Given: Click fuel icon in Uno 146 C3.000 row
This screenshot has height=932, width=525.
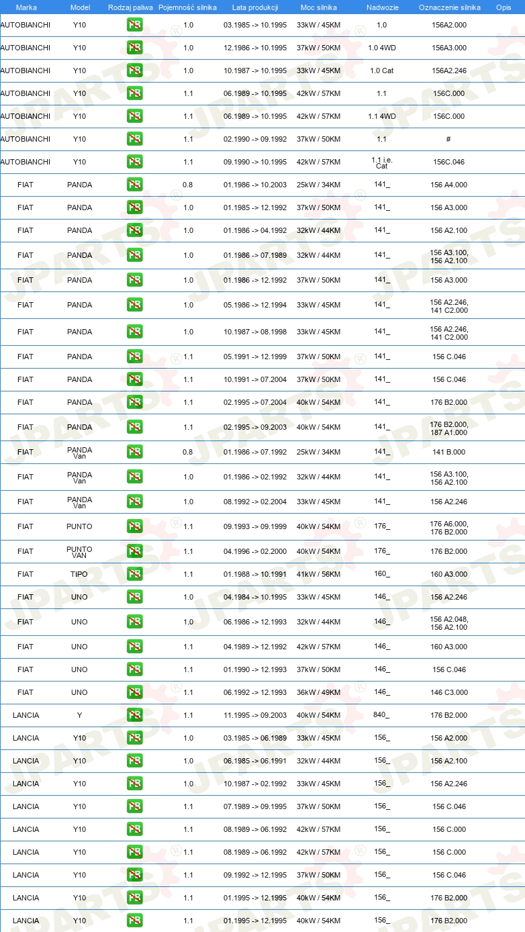Looking at the screenshot, I should coord(134,692).
